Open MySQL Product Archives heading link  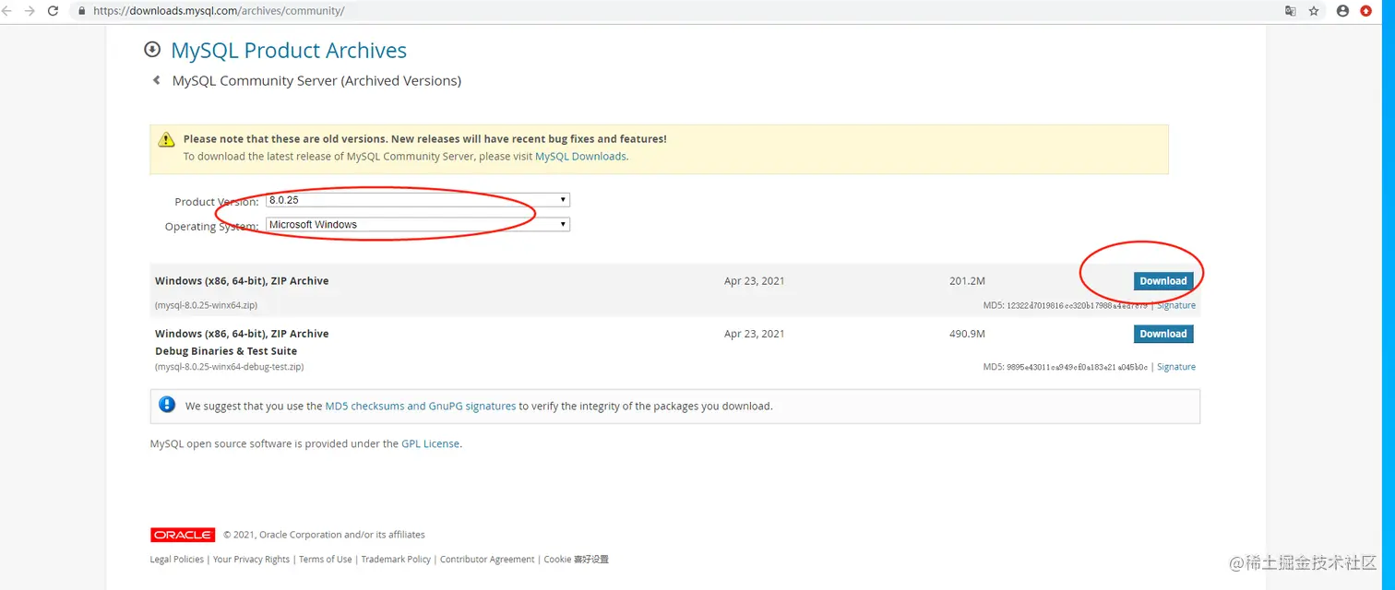(x=289, y=51)
